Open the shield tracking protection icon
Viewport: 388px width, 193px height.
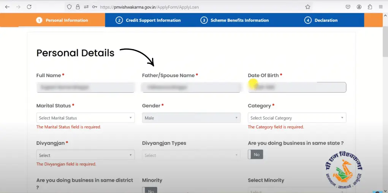(x=69, y=7)
